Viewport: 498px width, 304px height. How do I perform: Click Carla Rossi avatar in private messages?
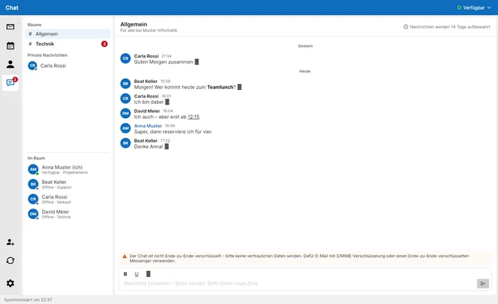click(x=33, y=66)
